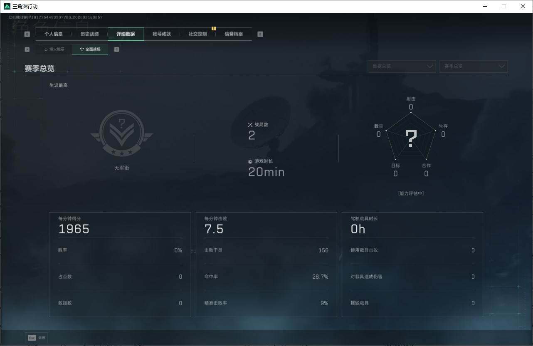Select the 全面战场 mode sub-tab
The height and width of the screenshot is (346, 533).
90,49
